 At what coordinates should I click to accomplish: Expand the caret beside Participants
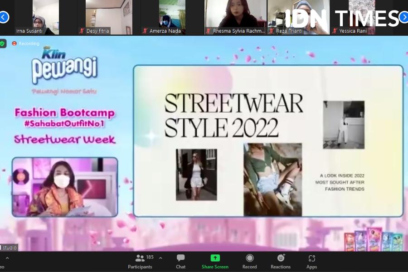tap(160, 258)
